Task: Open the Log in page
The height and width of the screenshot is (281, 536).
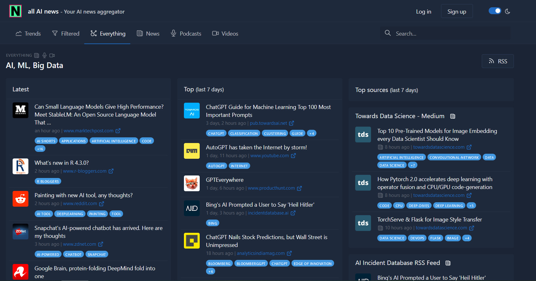Action: click(x=423, y=12)
